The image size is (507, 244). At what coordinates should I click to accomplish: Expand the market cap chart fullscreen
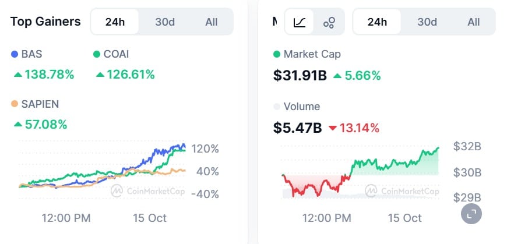(x=471, y=214)
